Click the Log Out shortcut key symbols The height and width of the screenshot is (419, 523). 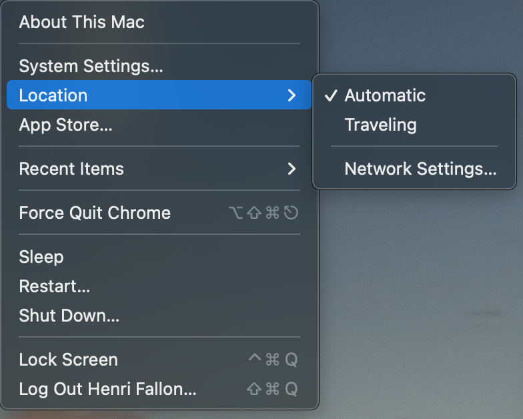tap(272, 390)
